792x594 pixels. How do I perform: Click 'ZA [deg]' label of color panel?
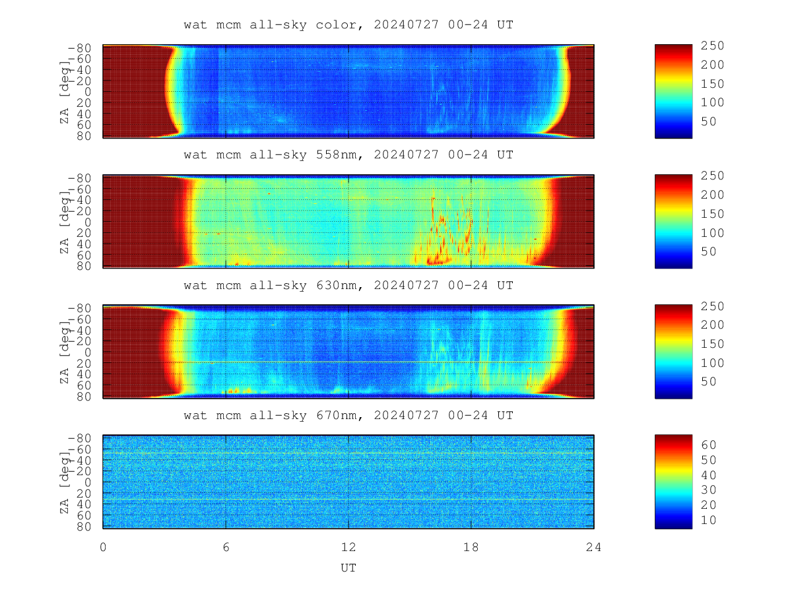point(64,92)
